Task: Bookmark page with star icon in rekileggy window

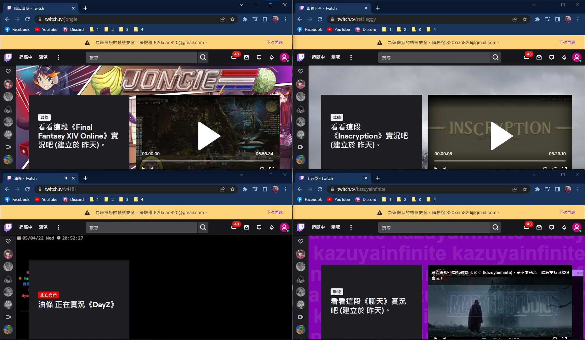Action: (525, 19)
